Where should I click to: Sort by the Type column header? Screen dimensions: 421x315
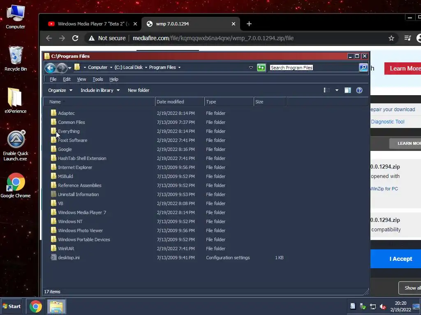click(229, 102)
